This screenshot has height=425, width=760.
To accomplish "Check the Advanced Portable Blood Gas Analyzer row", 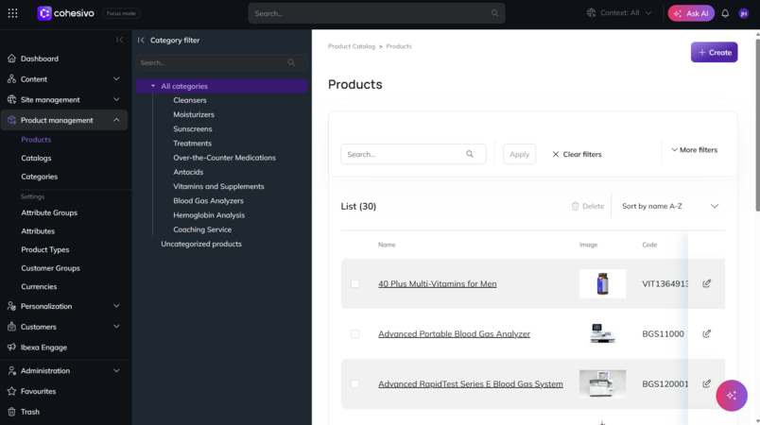I will (355, 334).
